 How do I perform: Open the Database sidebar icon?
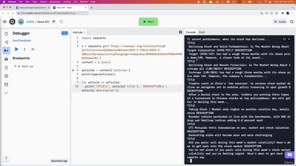coord(6,84)
